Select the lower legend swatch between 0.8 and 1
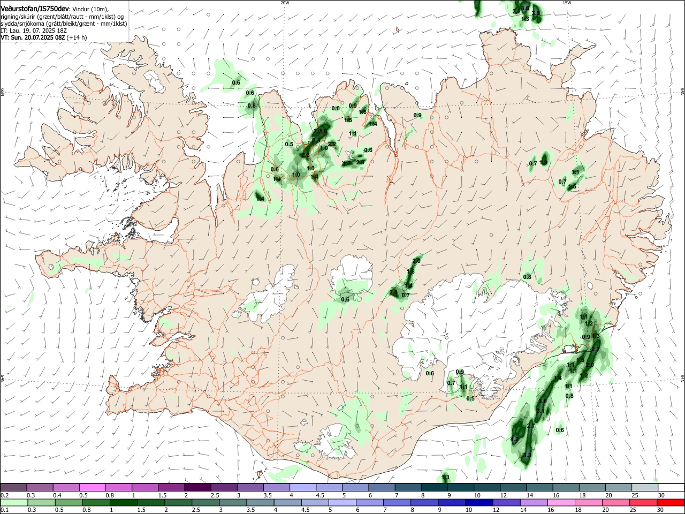Viewport: 685px width, 514px height. tap(96, 502)
